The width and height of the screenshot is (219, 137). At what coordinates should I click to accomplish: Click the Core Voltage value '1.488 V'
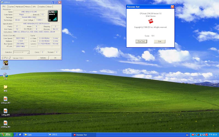click(39, 20)
